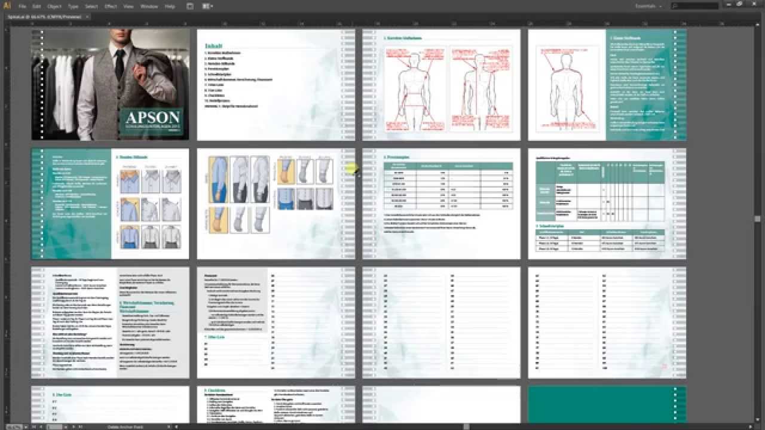Open the Effect menu
The width and height of the screenshot is (765, 430).
(111, 6)
